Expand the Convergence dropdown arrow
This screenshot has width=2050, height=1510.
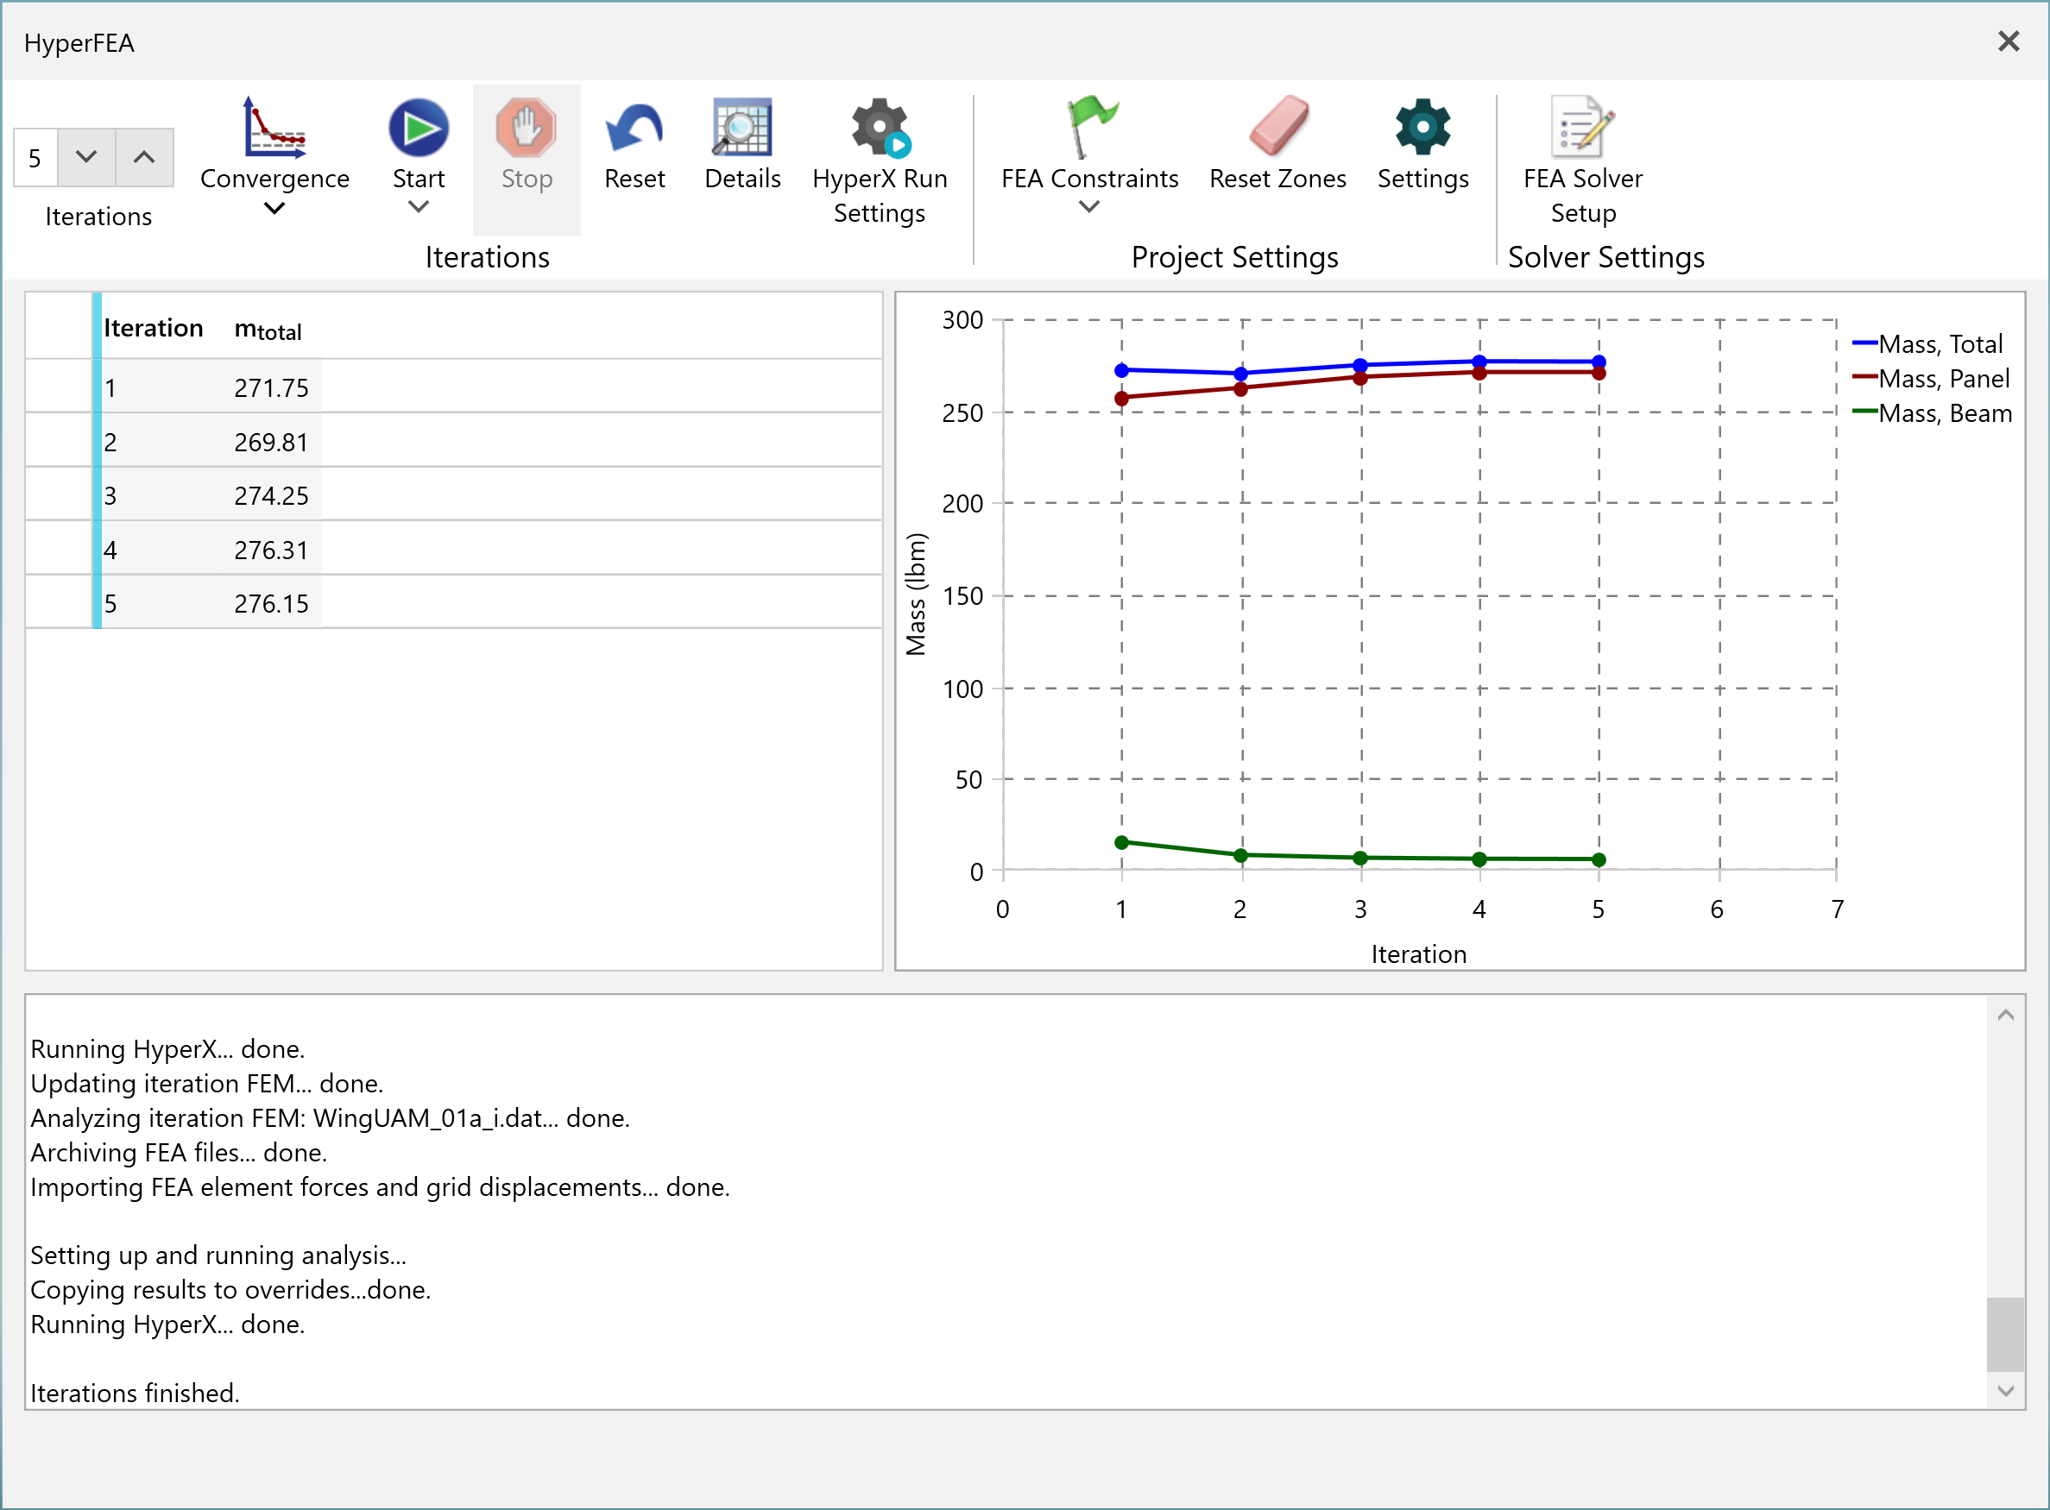click(x=274, y=209)
